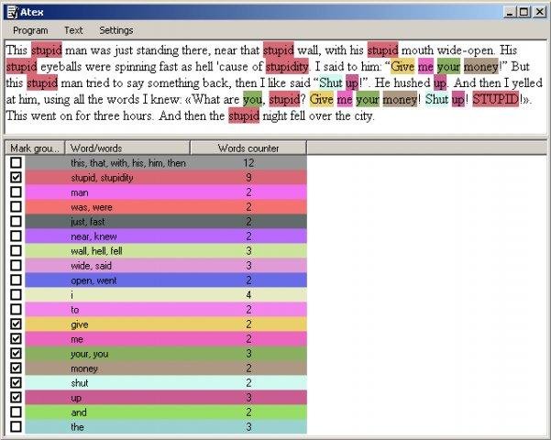Check the 'to' group checkbox
Screen dimensions: 551x440
(16, 310)
